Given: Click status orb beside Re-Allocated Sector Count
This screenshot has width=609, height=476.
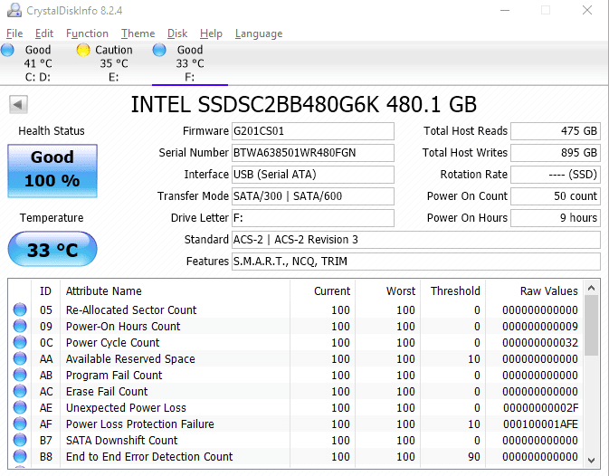Looking at the screenshot, I should tap(20, 310).
